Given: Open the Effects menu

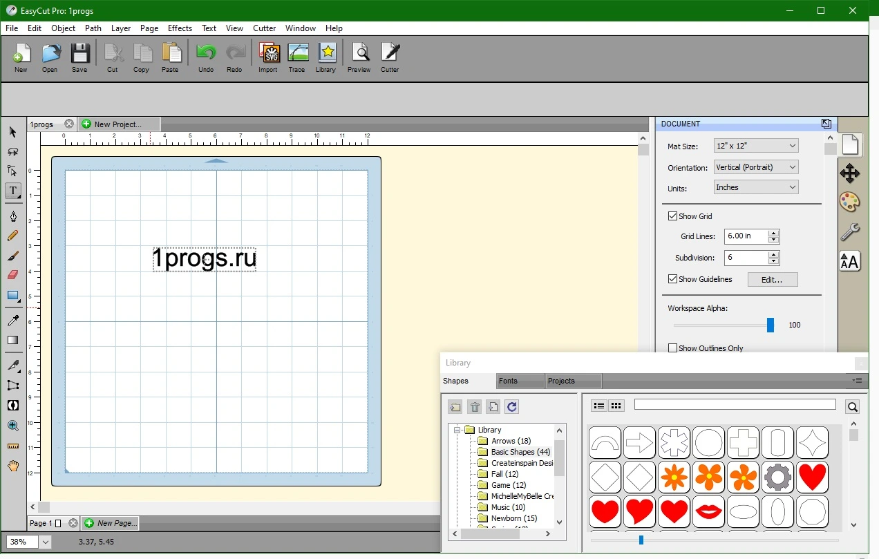Looking at the screenshot, I should pos(180,28).
